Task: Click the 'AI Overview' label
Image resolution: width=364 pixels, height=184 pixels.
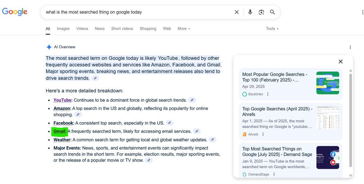Action: [x=64, y=47]
